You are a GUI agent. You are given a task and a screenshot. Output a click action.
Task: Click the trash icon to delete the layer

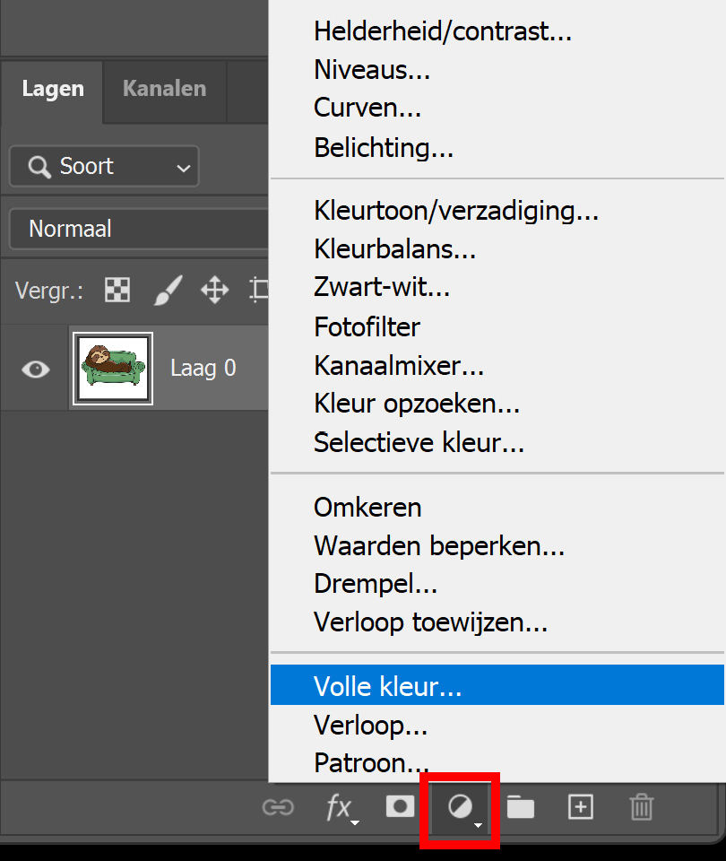click(642, 807)
